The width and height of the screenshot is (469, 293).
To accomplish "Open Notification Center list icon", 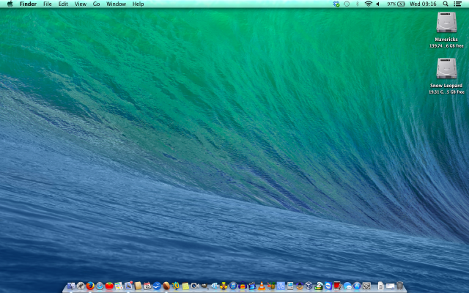I will pyautogui.click(x=457, y=4).
